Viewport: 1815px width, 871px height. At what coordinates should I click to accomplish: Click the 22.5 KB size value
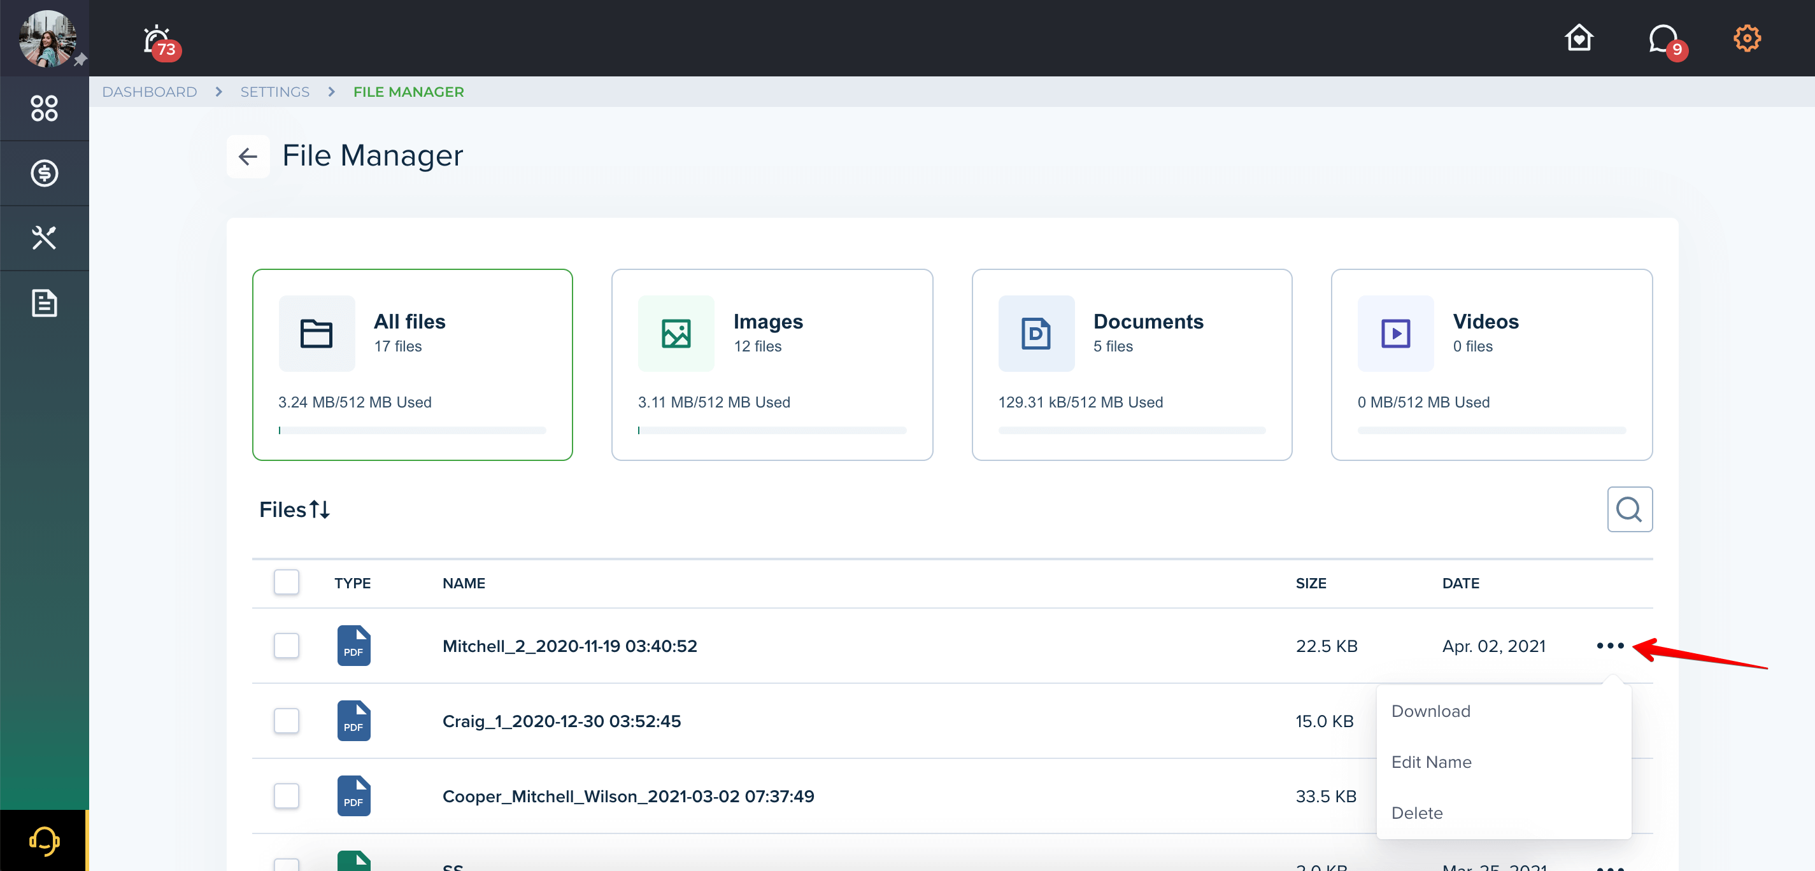tap(1326, 646)
